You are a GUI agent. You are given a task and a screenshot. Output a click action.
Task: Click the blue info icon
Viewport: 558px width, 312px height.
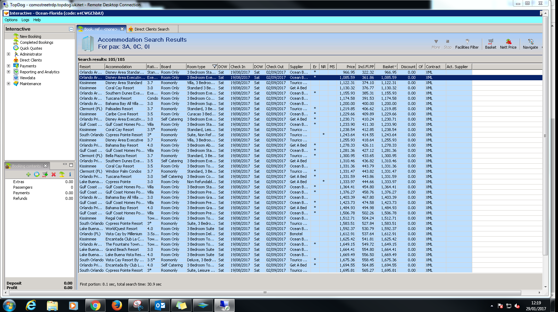pos(70,174)
